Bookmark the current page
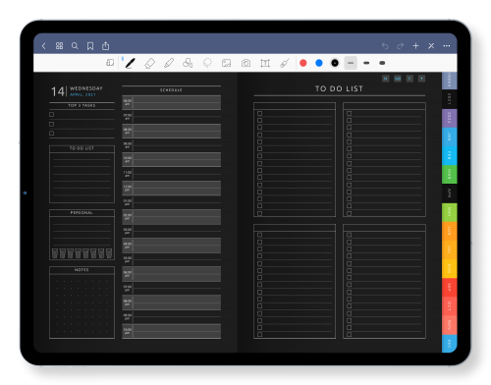Image resolution: width=491 pixels, height=385 pixels. click(90, 46)
